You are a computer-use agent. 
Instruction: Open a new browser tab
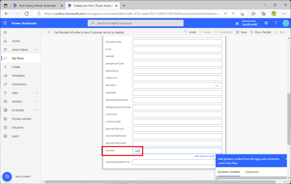124,6
